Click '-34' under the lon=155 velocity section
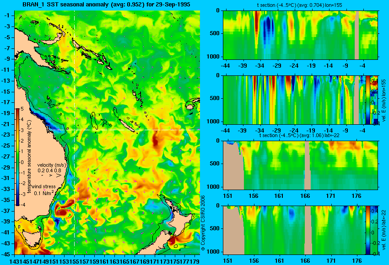 coord(259,131)
